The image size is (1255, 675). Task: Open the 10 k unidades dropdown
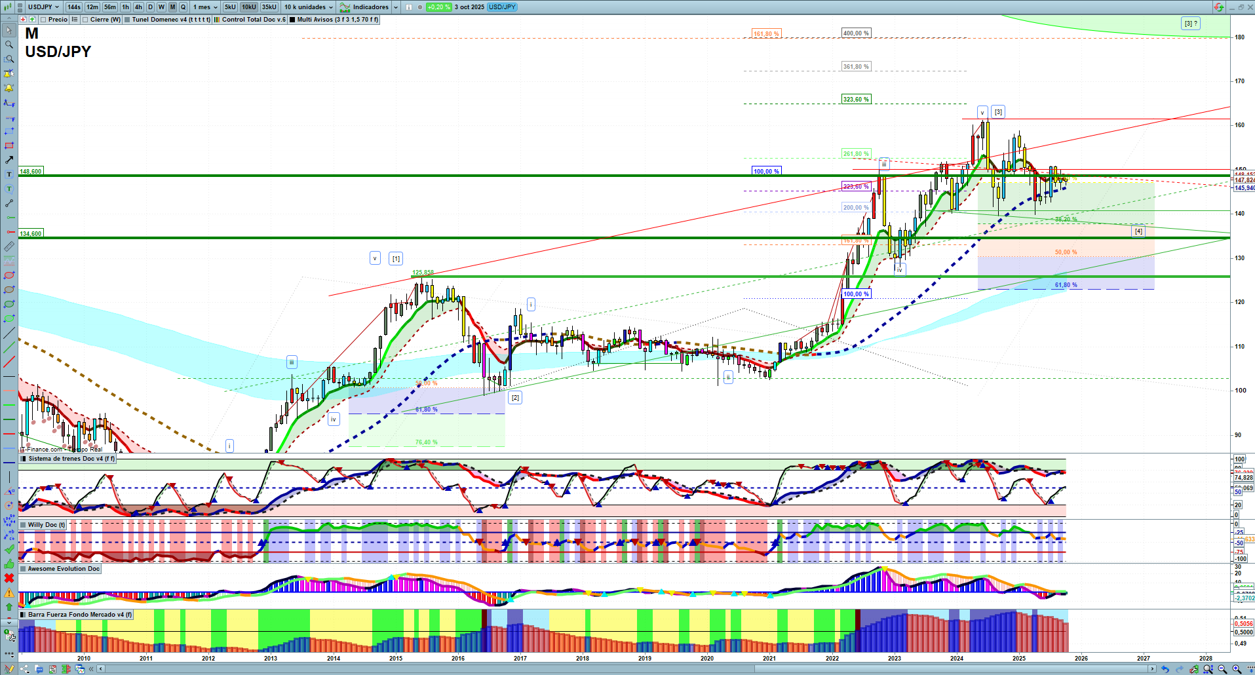pyautogui.click(x=308, y=7)
